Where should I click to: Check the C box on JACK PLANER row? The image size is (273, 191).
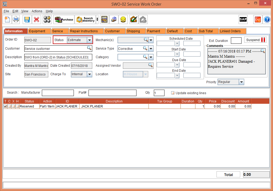(9, 106)
